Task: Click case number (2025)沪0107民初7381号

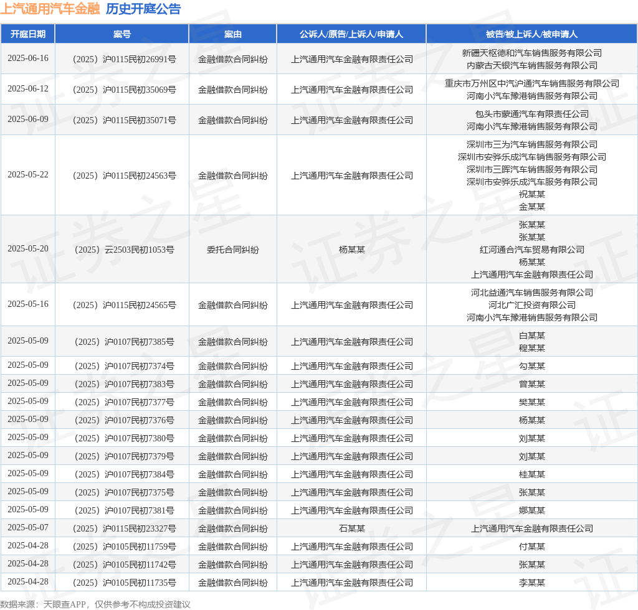Action: point(124,510)
